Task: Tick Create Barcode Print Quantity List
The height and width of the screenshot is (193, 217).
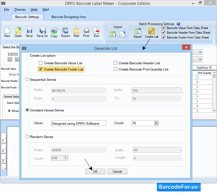Action: [x=116, y=69]
